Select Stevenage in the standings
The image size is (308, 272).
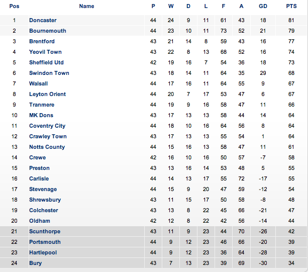pyautogui.click(x=43, y=189)
